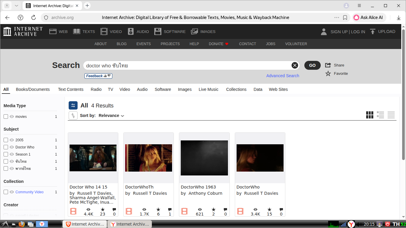This screenshot has height=228, width=406.
Task: Click the shield protection icon in address bar
Action: pos(46,18)
